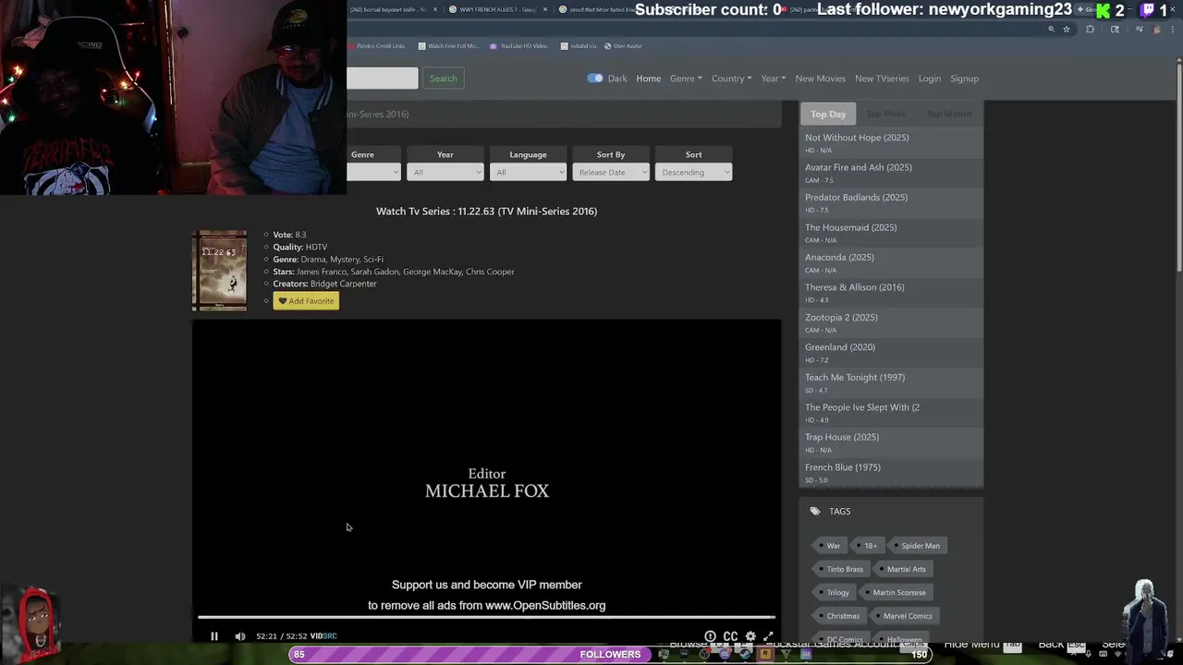This screenshot has height=665, width=1183.
Task: Toggle the Dark mode switch
Action: pos(595,79)
